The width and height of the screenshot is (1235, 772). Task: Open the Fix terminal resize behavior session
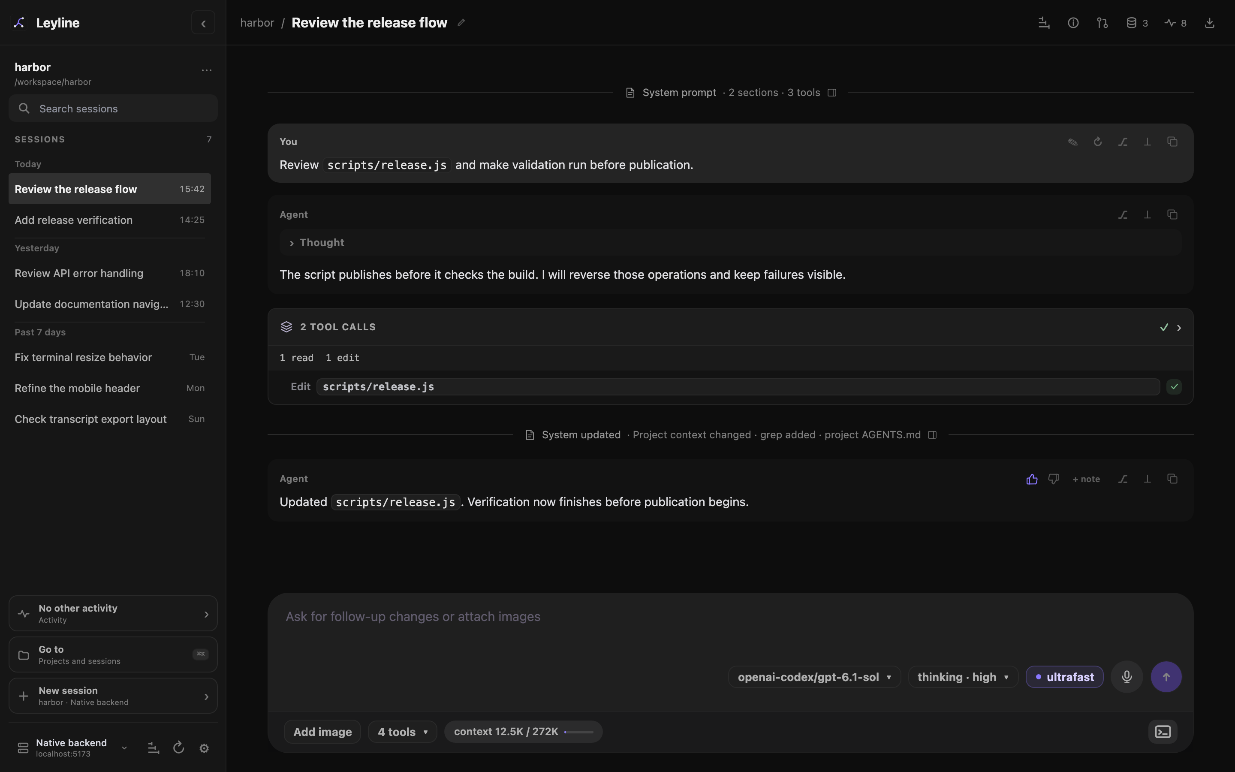click(110, 357)
